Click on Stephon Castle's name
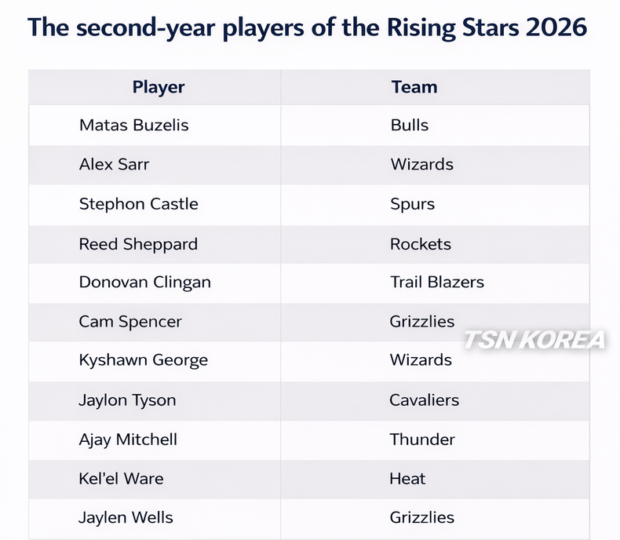 click(138, 204)
